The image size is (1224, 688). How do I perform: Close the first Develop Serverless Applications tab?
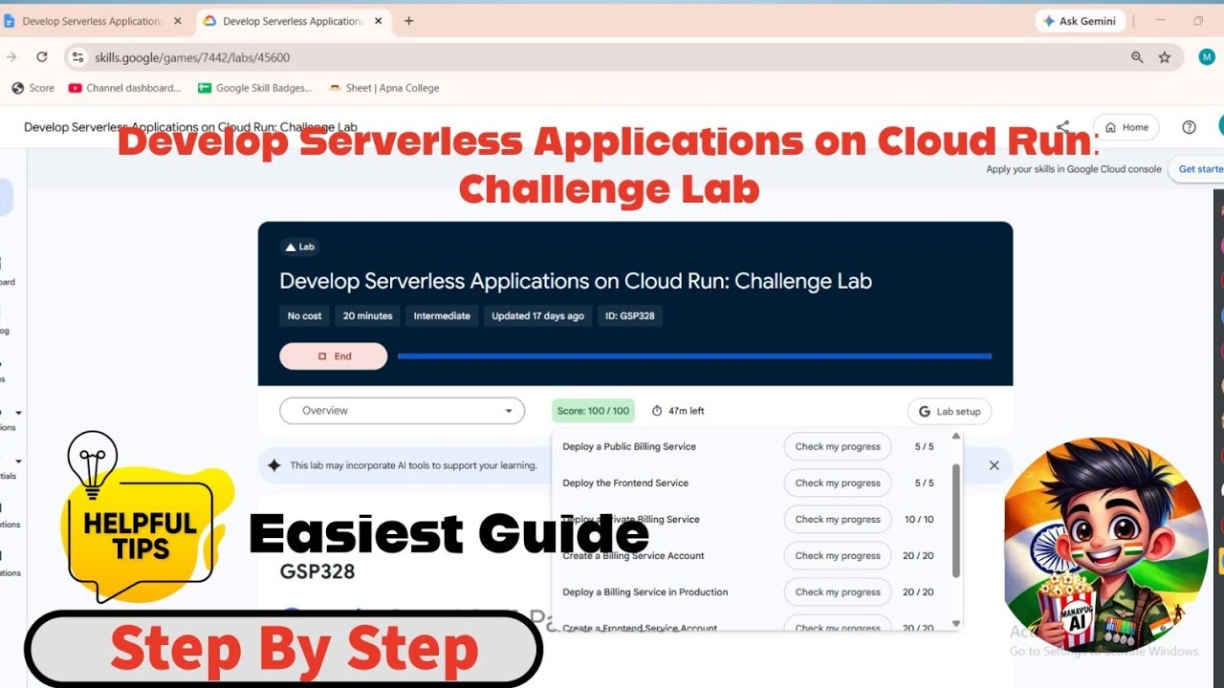click(x=178, y=21)
